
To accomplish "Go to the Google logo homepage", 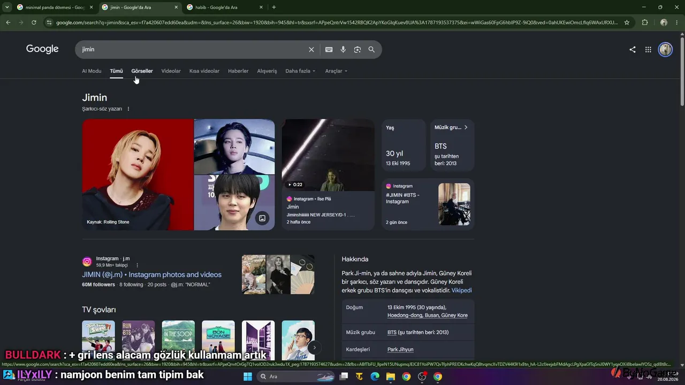I will pyautogui.click(x=42, y=49).
